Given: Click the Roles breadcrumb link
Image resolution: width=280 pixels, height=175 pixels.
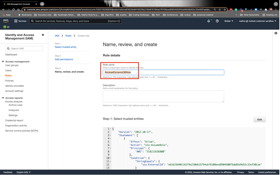Looking at the screenshot, I should (x=68, y=36).
